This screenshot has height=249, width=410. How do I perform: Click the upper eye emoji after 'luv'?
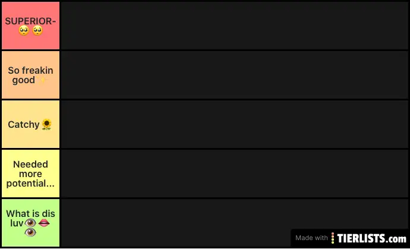30,223
